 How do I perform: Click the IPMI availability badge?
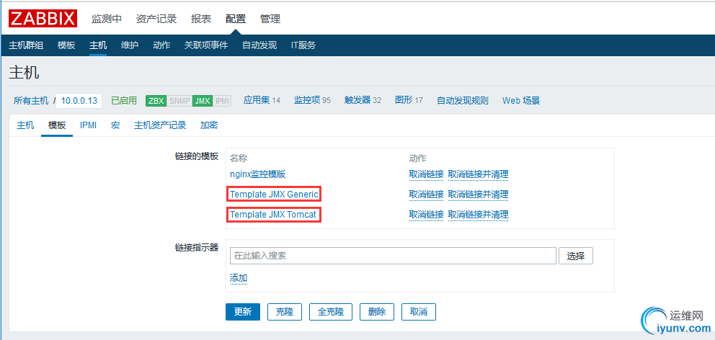coord(222,101)
